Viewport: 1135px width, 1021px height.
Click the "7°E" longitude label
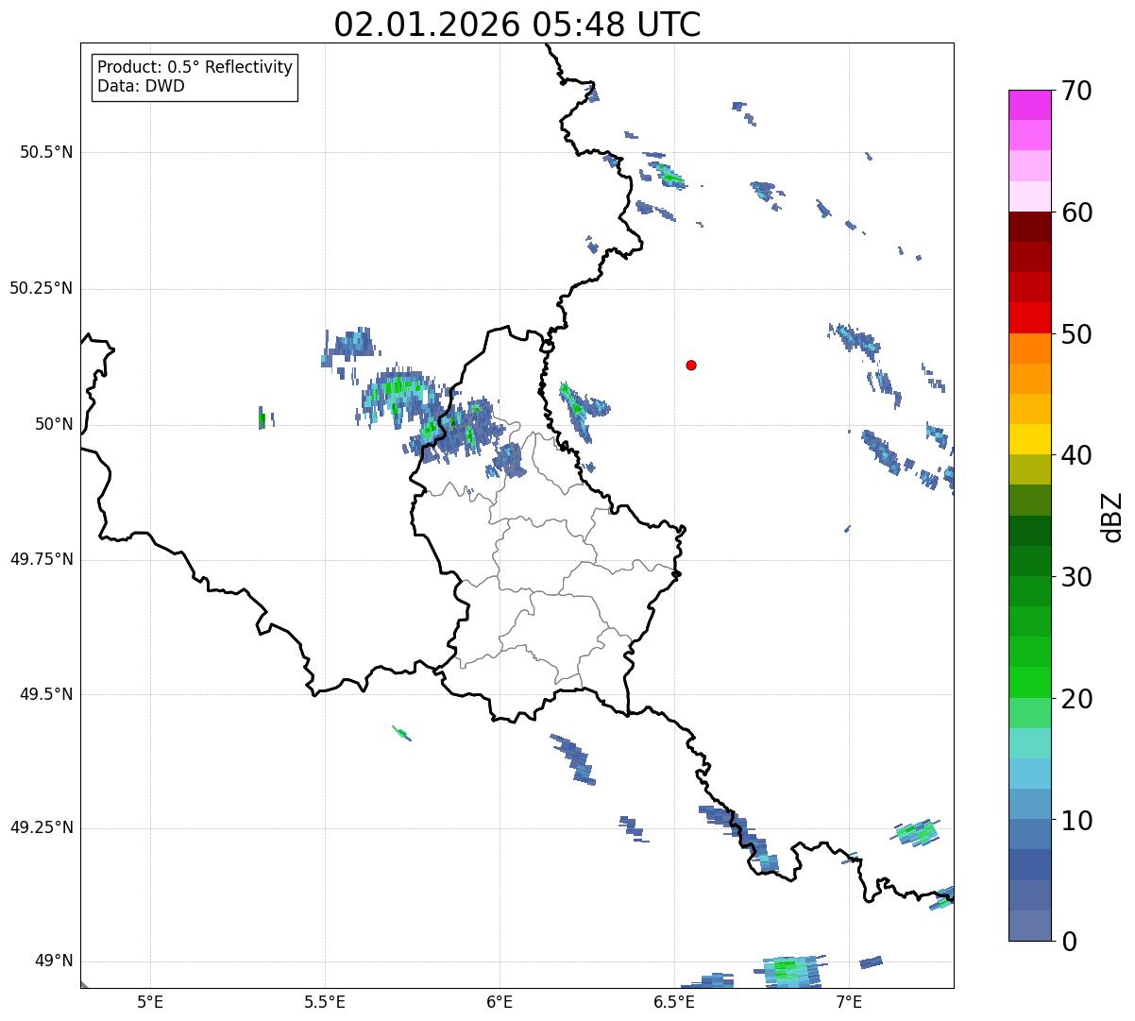coord(849,1001)
